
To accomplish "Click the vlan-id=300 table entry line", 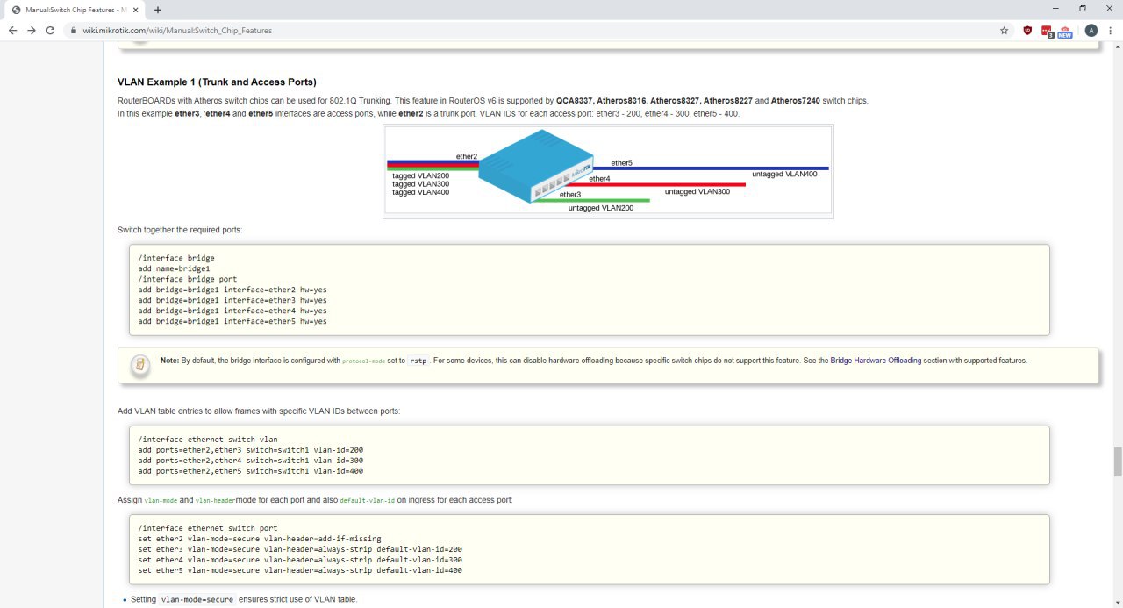I will pos(251,461).
